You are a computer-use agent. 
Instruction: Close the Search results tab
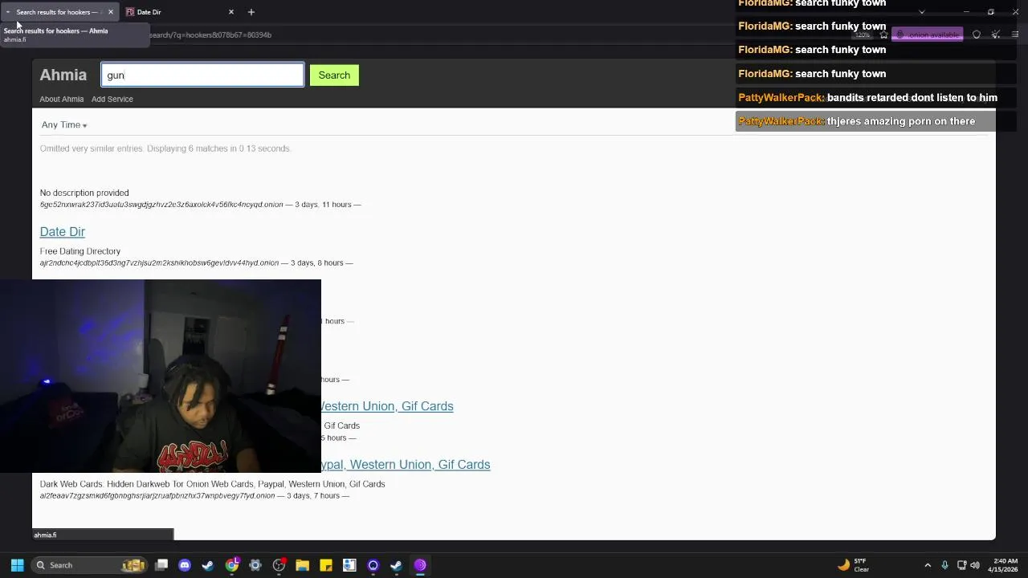click(111, 12)
